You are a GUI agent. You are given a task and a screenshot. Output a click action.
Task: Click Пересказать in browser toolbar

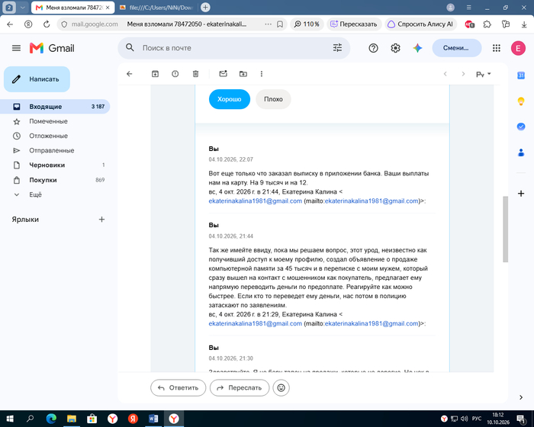click(354, 24)
